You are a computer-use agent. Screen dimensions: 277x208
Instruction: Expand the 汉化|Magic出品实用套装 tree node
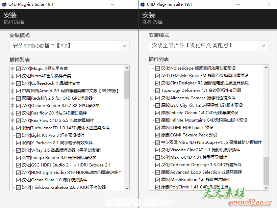click(13, 69)
